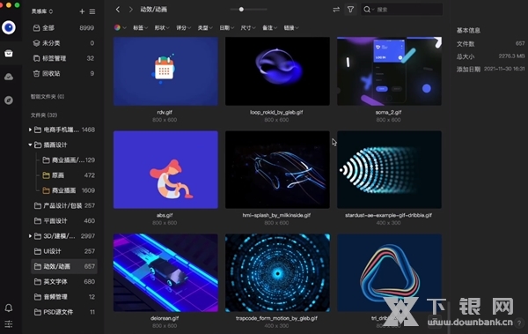This screenshot has width=528, height=334.
Task: Open the compass discover icon
Action: [x=9, y=100]
